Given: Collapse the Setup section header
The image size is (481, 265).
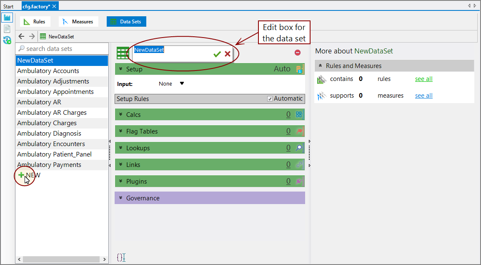Looking at the screenshot, I should click(121, 68).
